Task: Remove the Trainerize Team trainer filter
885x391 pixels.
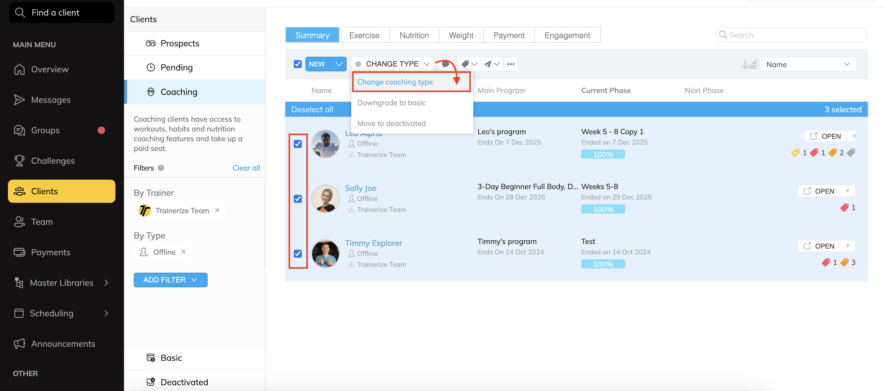Action: (217, 210)
